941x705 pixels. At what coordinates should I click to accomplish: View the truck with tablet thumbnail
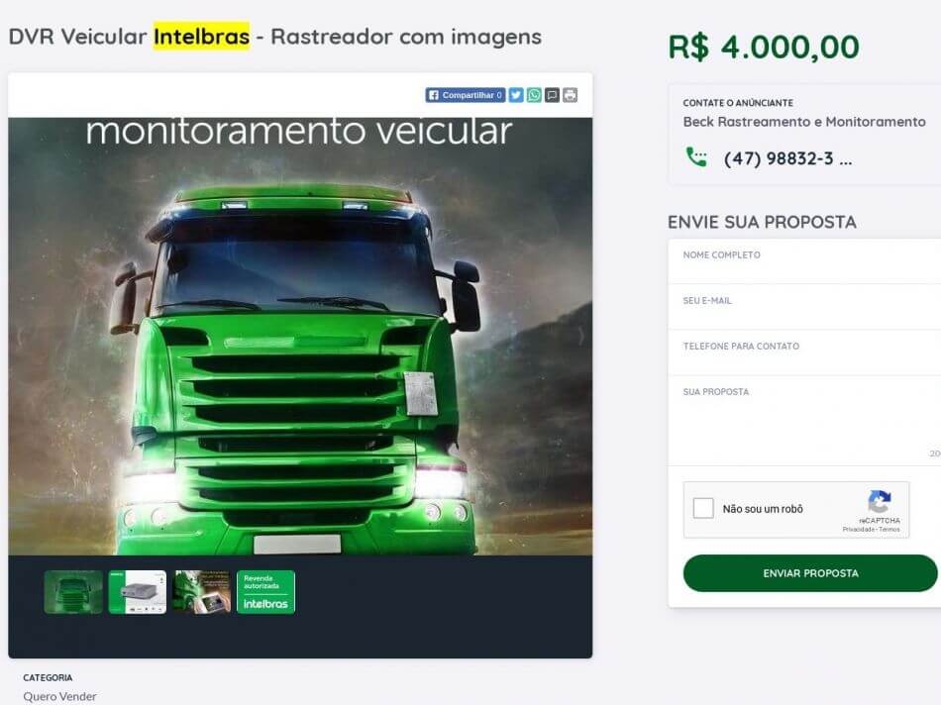tap(202, 591)
